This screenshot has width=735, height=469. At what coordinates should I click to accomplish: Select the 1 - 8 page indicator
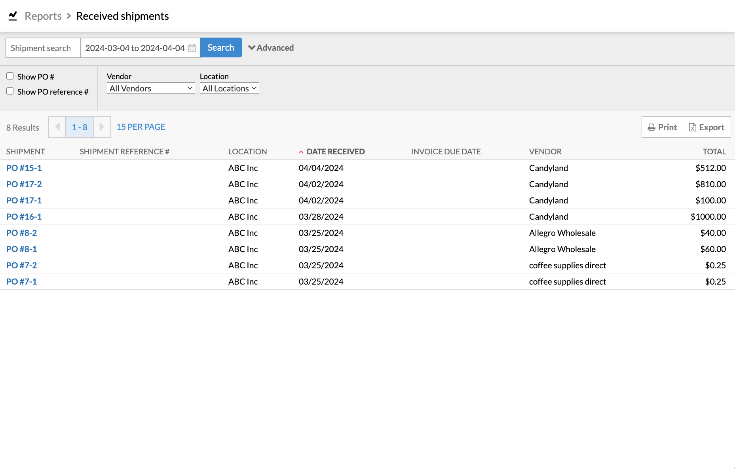[x=80, y=127]
